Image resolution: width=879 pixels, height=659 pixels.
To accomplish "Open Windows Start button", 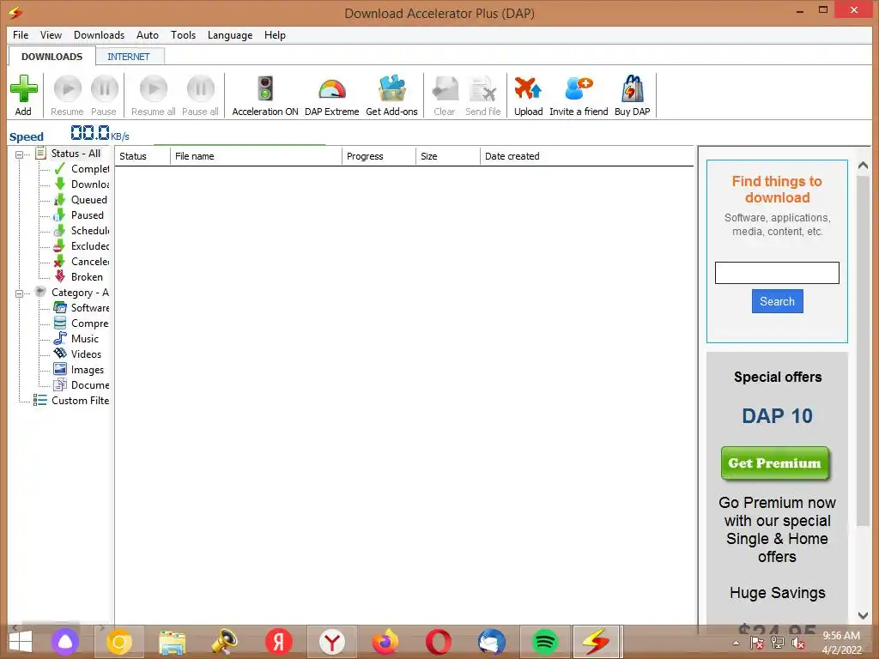I will 21,642.
